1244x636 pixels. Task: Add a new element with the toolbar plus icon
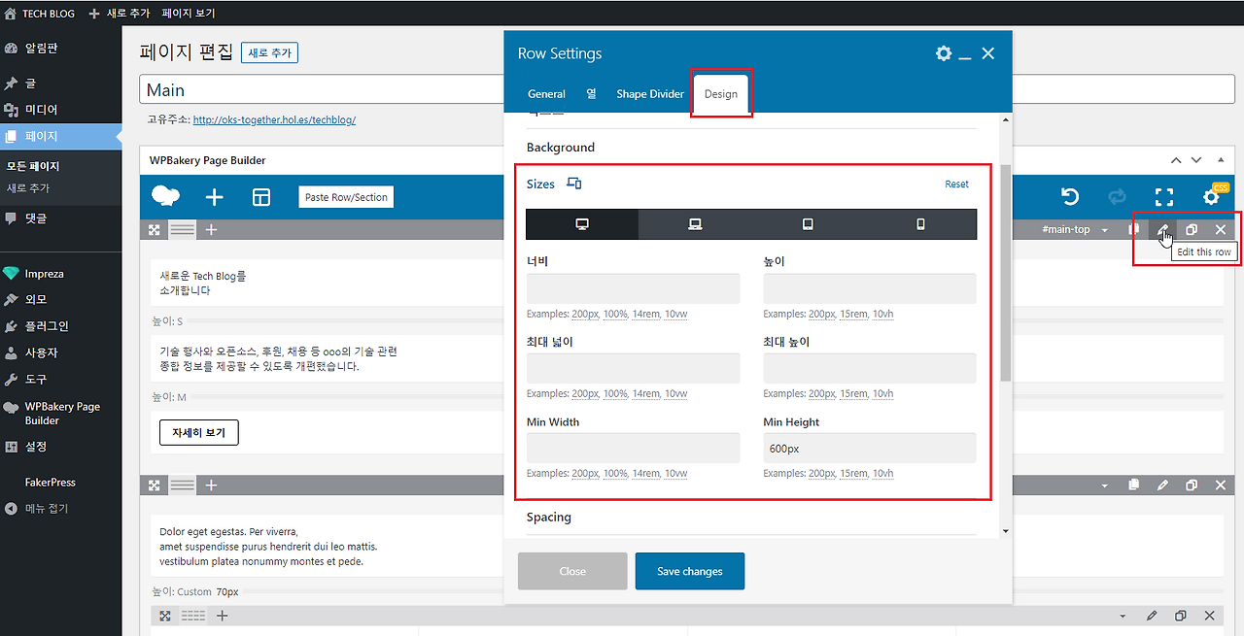pos(214,197)
